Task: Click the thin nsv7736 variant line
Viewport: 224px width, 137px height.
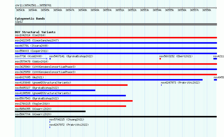Action: (x=31, y=59)
